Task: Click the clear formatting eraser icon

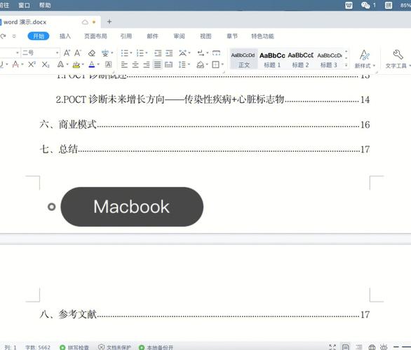Action: (x=91, y=53)
